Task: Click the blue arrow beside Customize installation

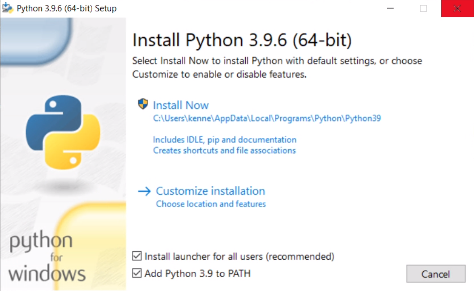Action: tap(144, 191)
